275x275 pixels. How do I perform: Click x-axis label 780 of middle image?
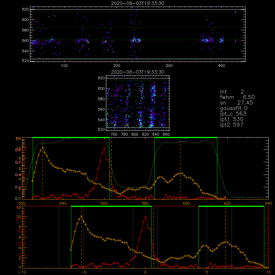click(x=125, y=134)
